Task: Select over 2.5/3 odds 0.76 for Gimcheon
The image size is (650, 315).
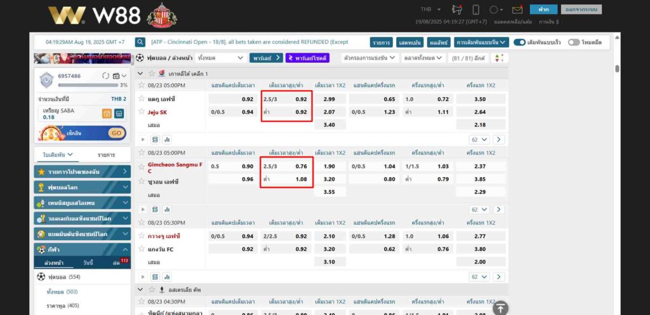Action: tap(286, 166)
